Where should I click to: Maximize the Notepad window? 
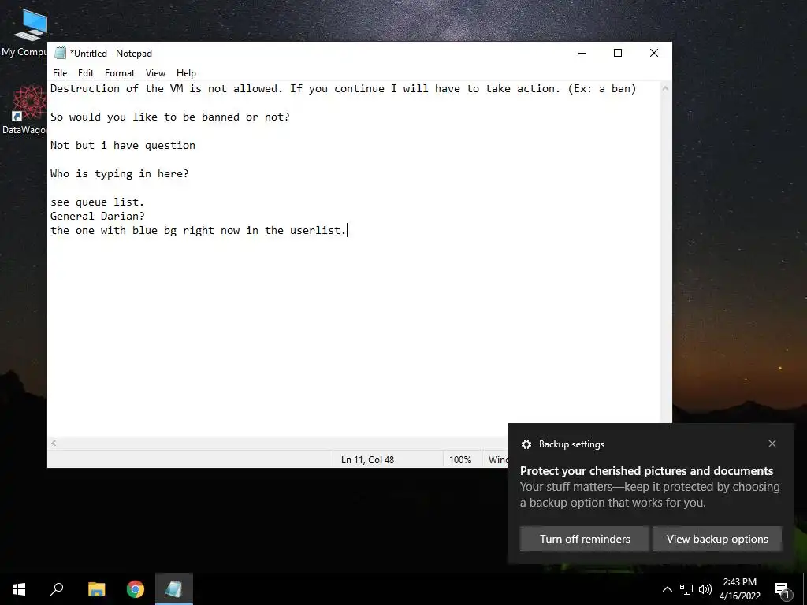coord(618,53)
